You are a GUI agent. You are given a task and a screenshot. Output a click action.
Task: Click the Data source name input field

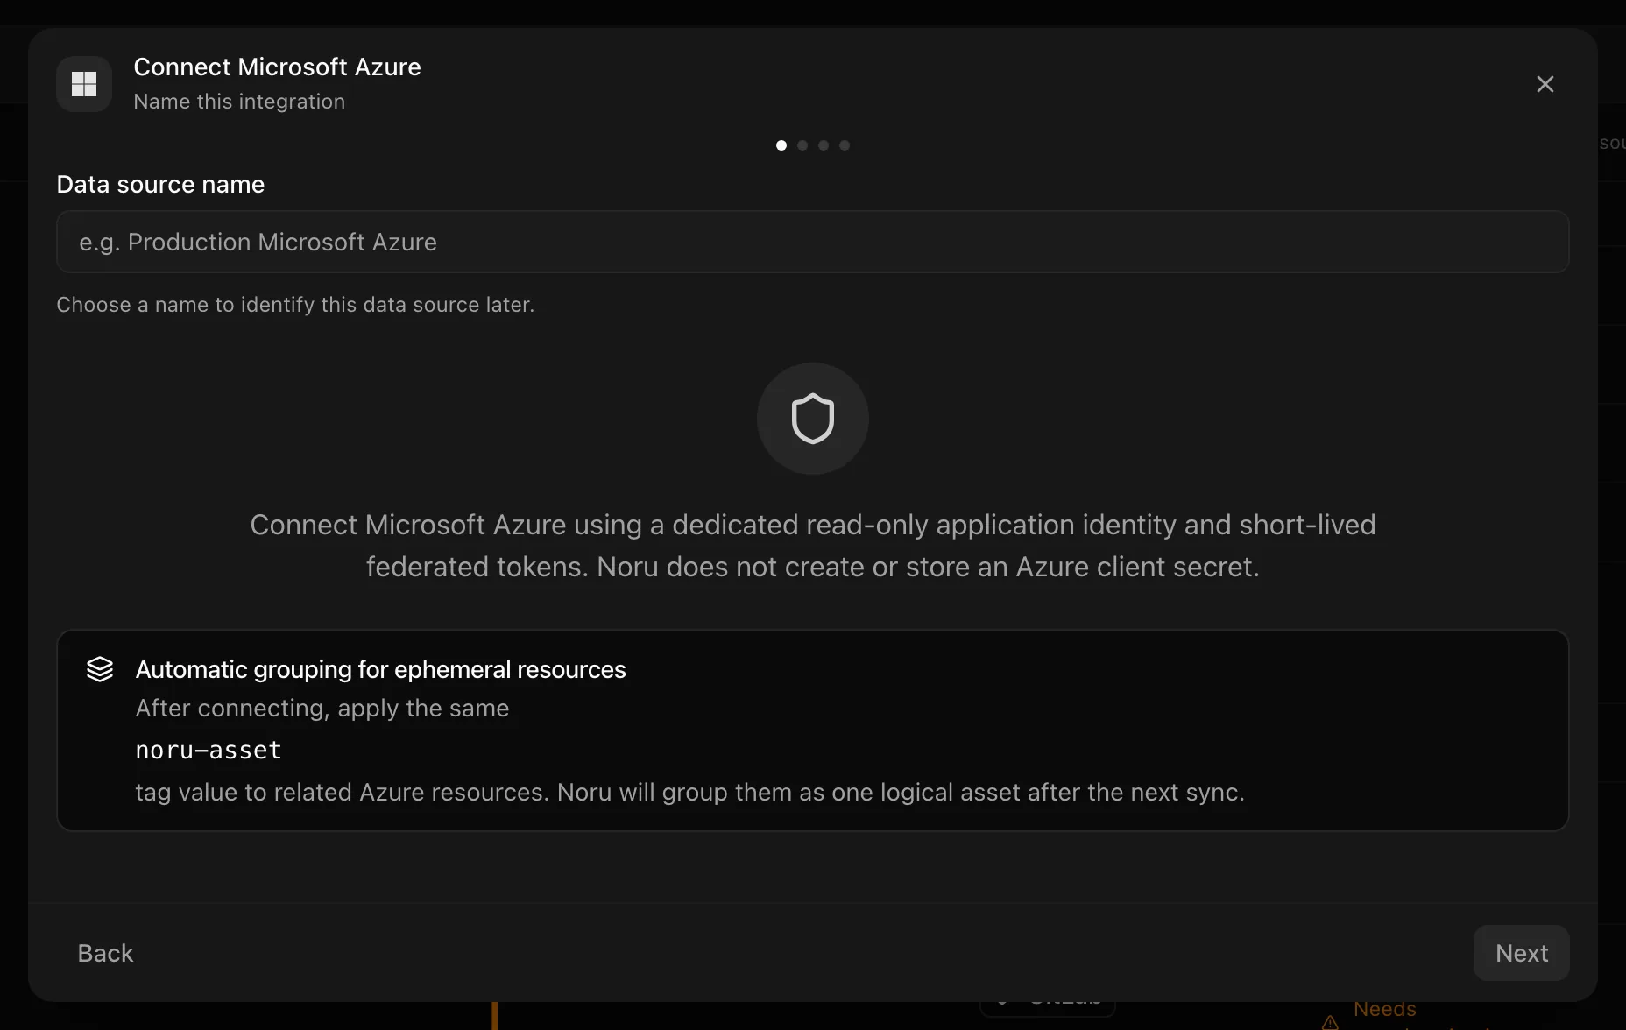click(812, 242)
